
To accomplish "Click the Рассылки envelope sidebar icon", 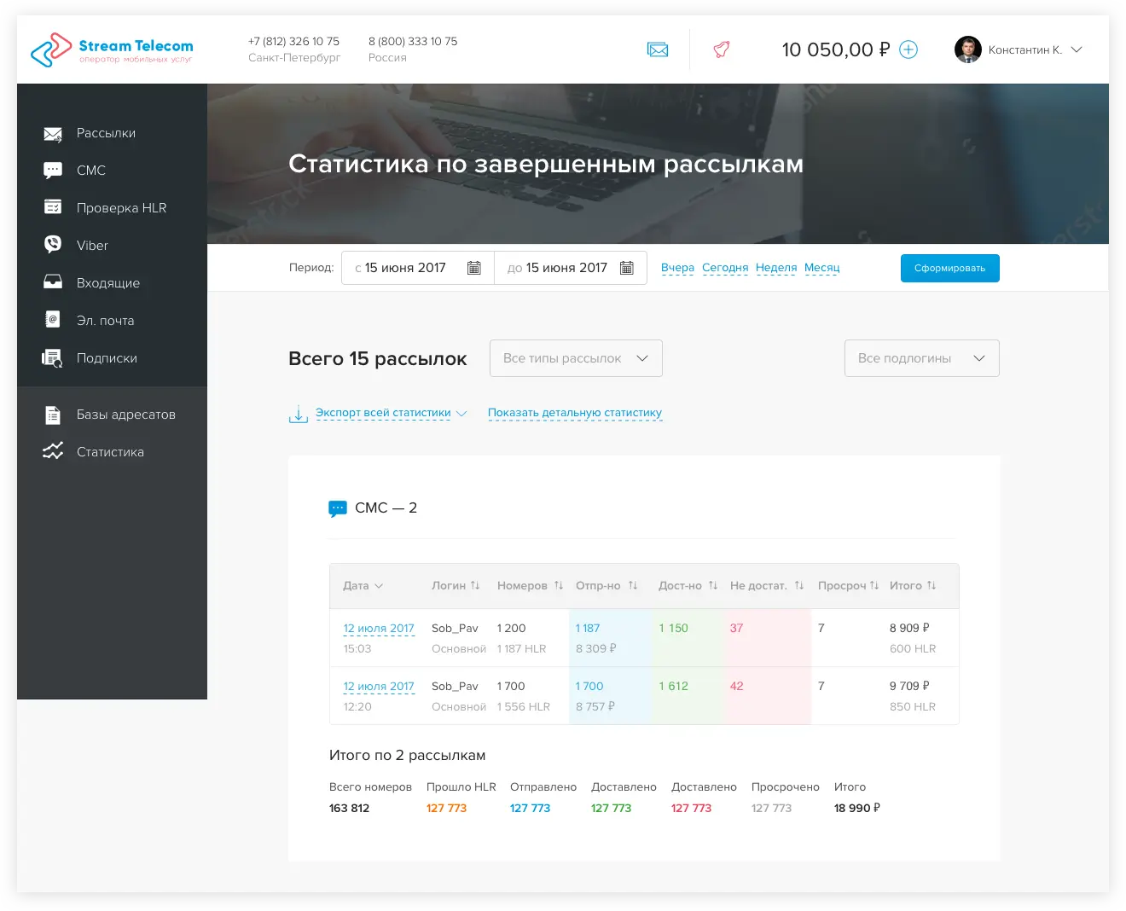I will pos(53,134).
